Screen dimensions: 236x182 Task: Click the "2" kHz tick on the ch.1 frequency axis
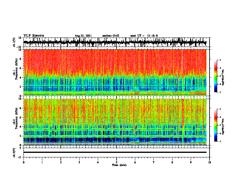(x=21, y=87)
